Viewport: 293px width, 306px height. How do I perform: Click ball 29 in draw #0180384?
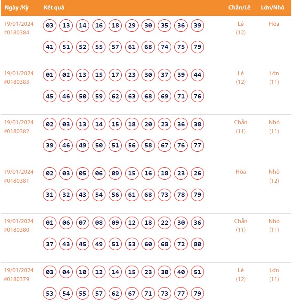[132, 26]
